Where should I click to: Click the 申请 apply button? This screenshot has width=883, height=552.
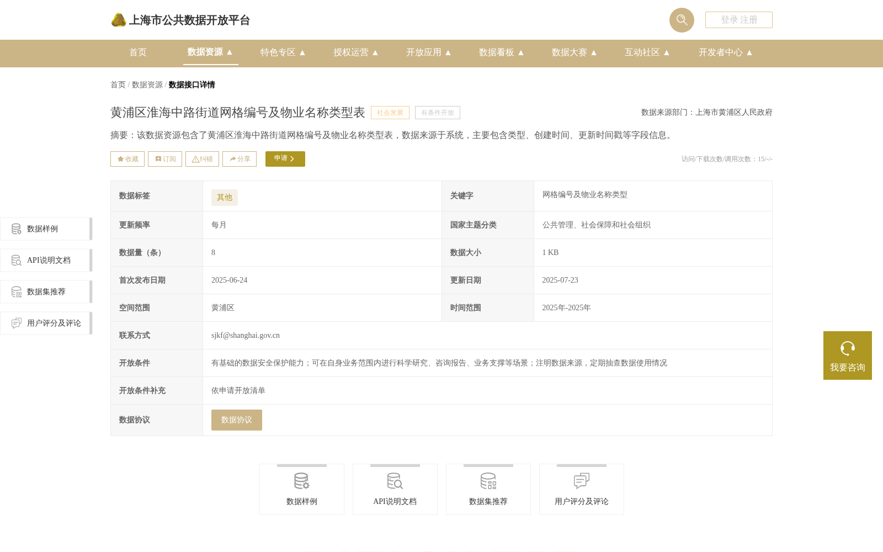(285, 159)
